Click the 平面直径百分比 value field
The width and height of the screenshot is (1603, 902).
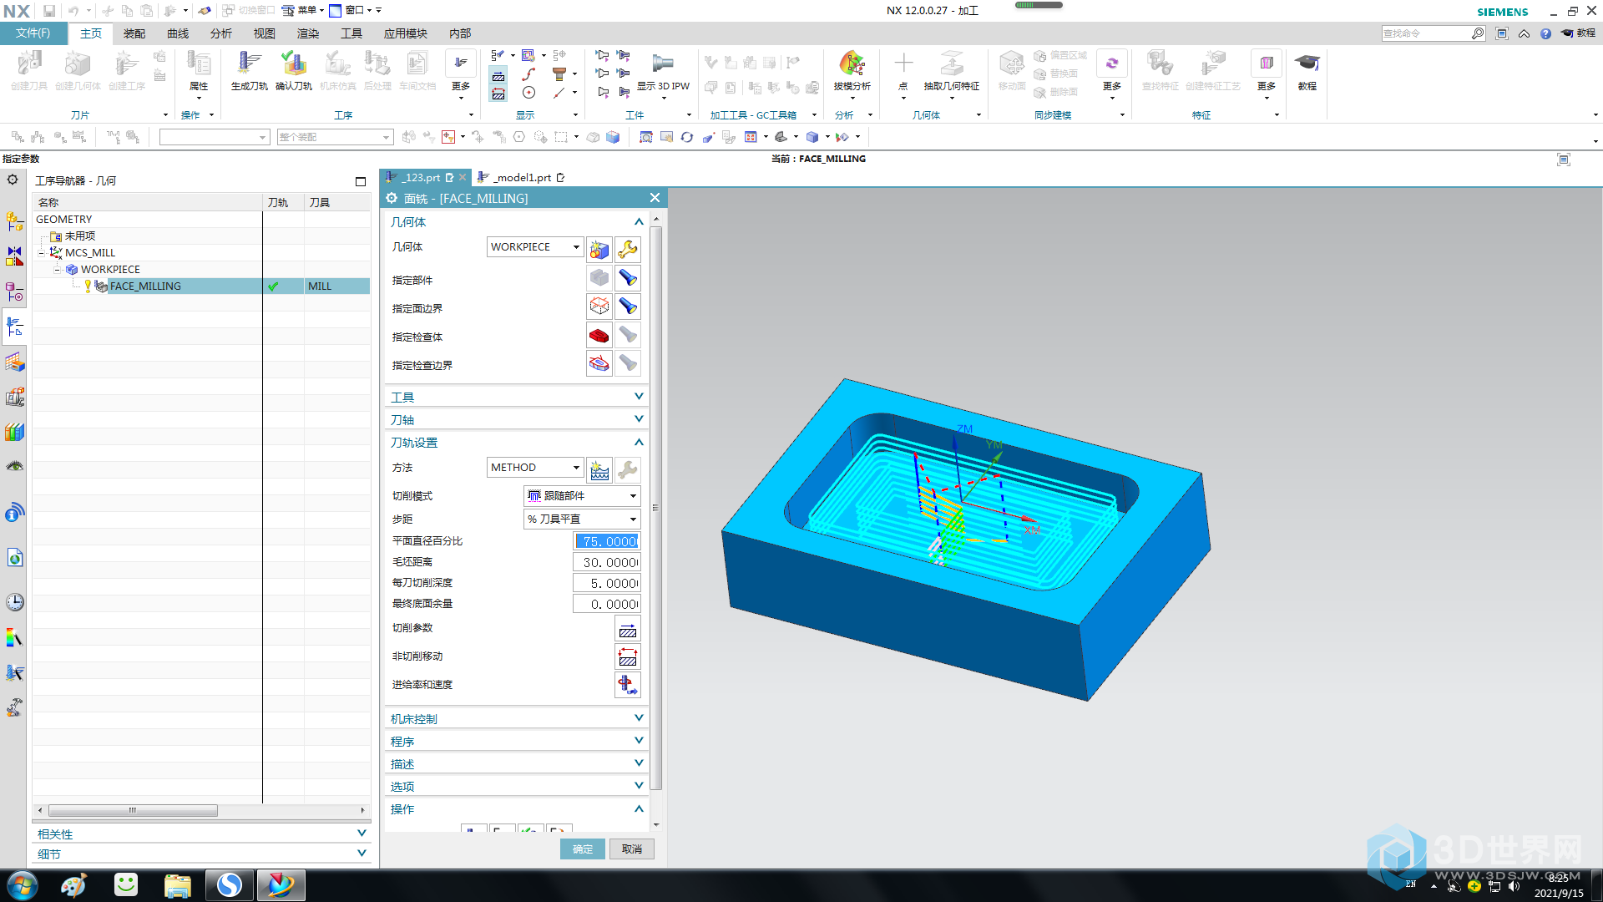pyautogui.click(x=607, y=541)
